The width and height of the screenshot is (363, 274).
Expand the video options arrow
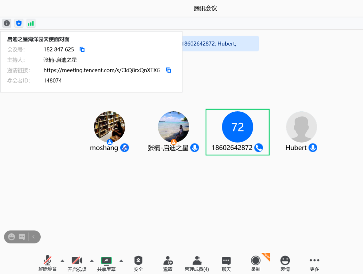coord(92,261)
